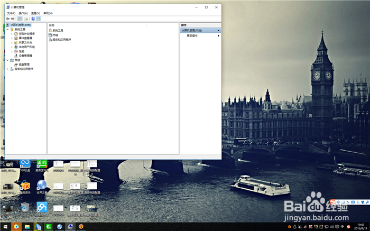Open 服务和应用程序 item in center list
Screen dimensions: 370x231
[x=60, y=40]
